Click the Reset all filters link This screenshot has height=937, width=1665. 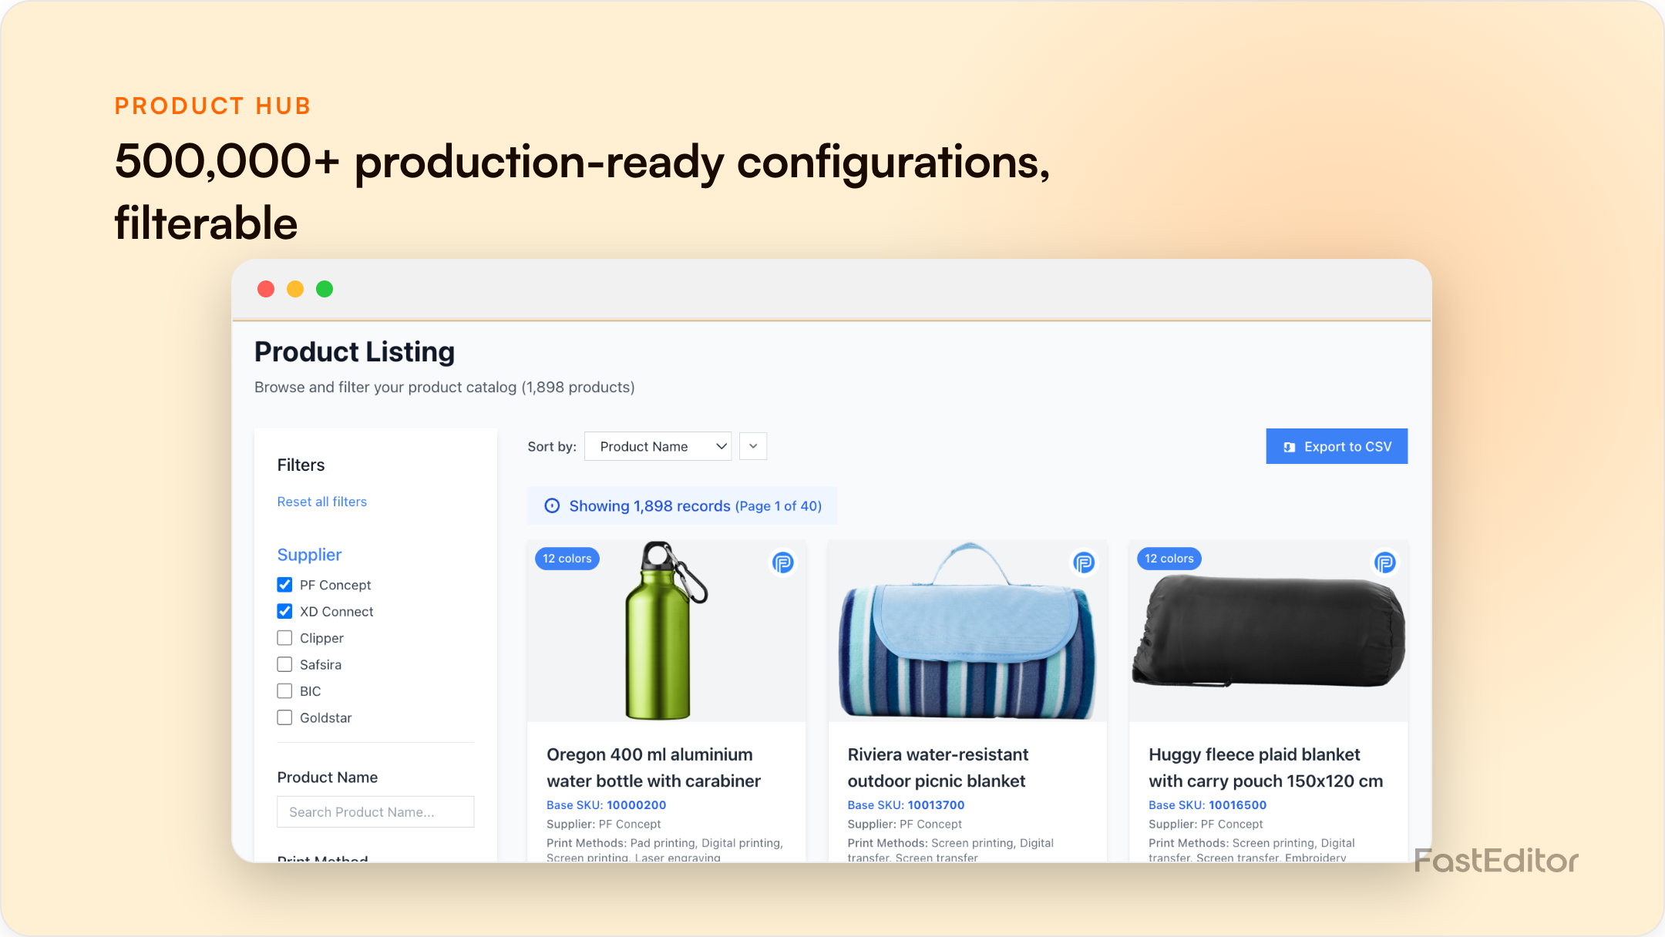[322, 502]
